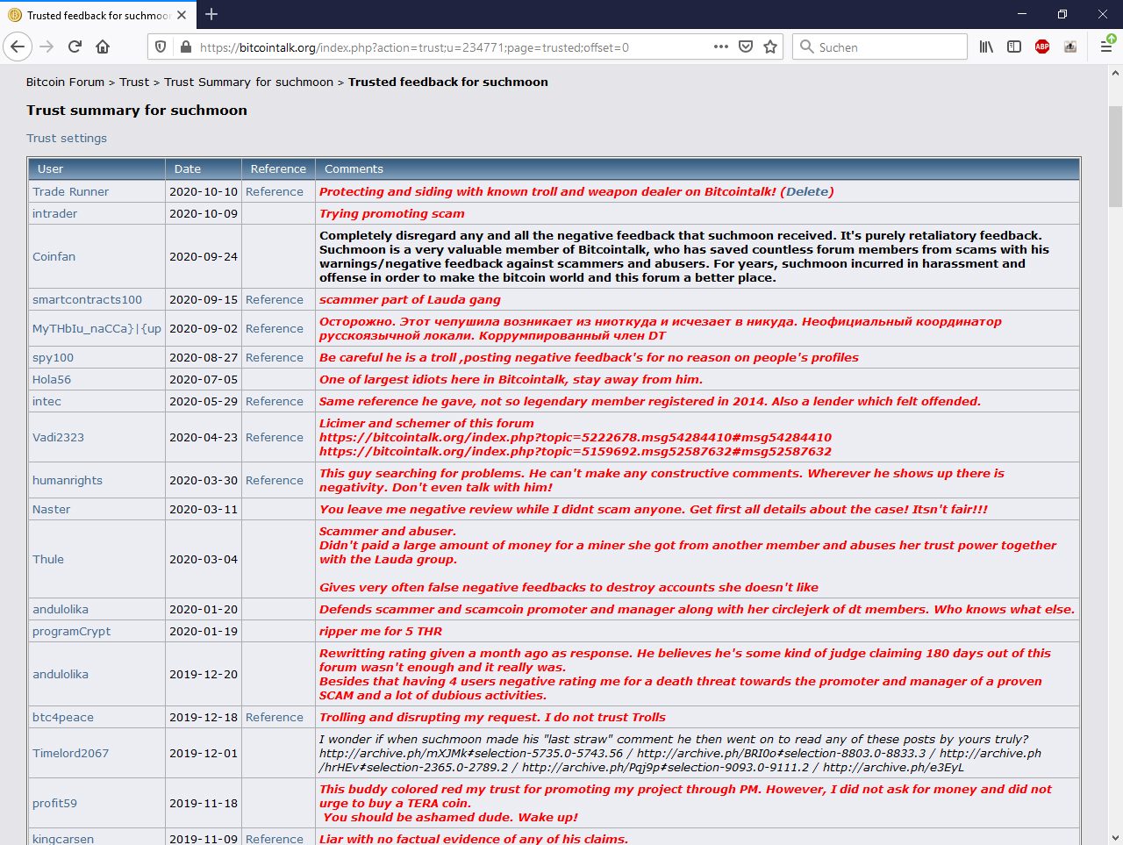This screenshot has height=845, width=1123.
Task: Open humanrights user profile
Action: click(68, 480)
